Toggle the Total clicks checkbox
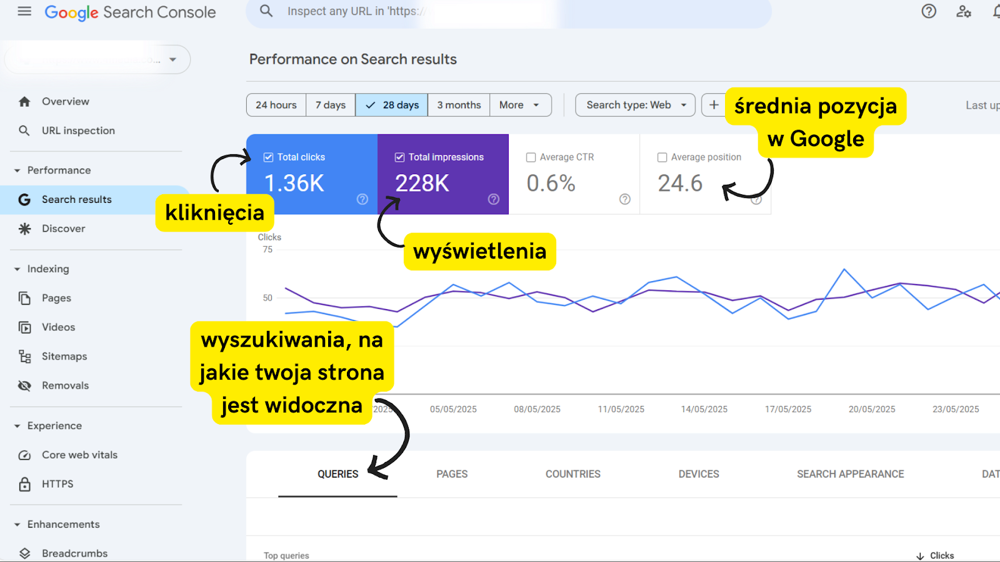This screenshot has width=1000, height=562. coord(268,157)
